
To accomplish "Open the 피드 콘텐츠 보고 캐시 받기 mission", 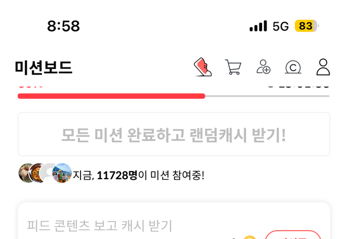I will point(174,221).
